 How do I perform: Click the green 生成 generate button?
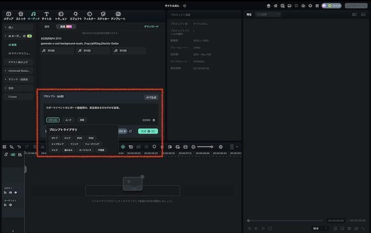click(x=148, y=131)
